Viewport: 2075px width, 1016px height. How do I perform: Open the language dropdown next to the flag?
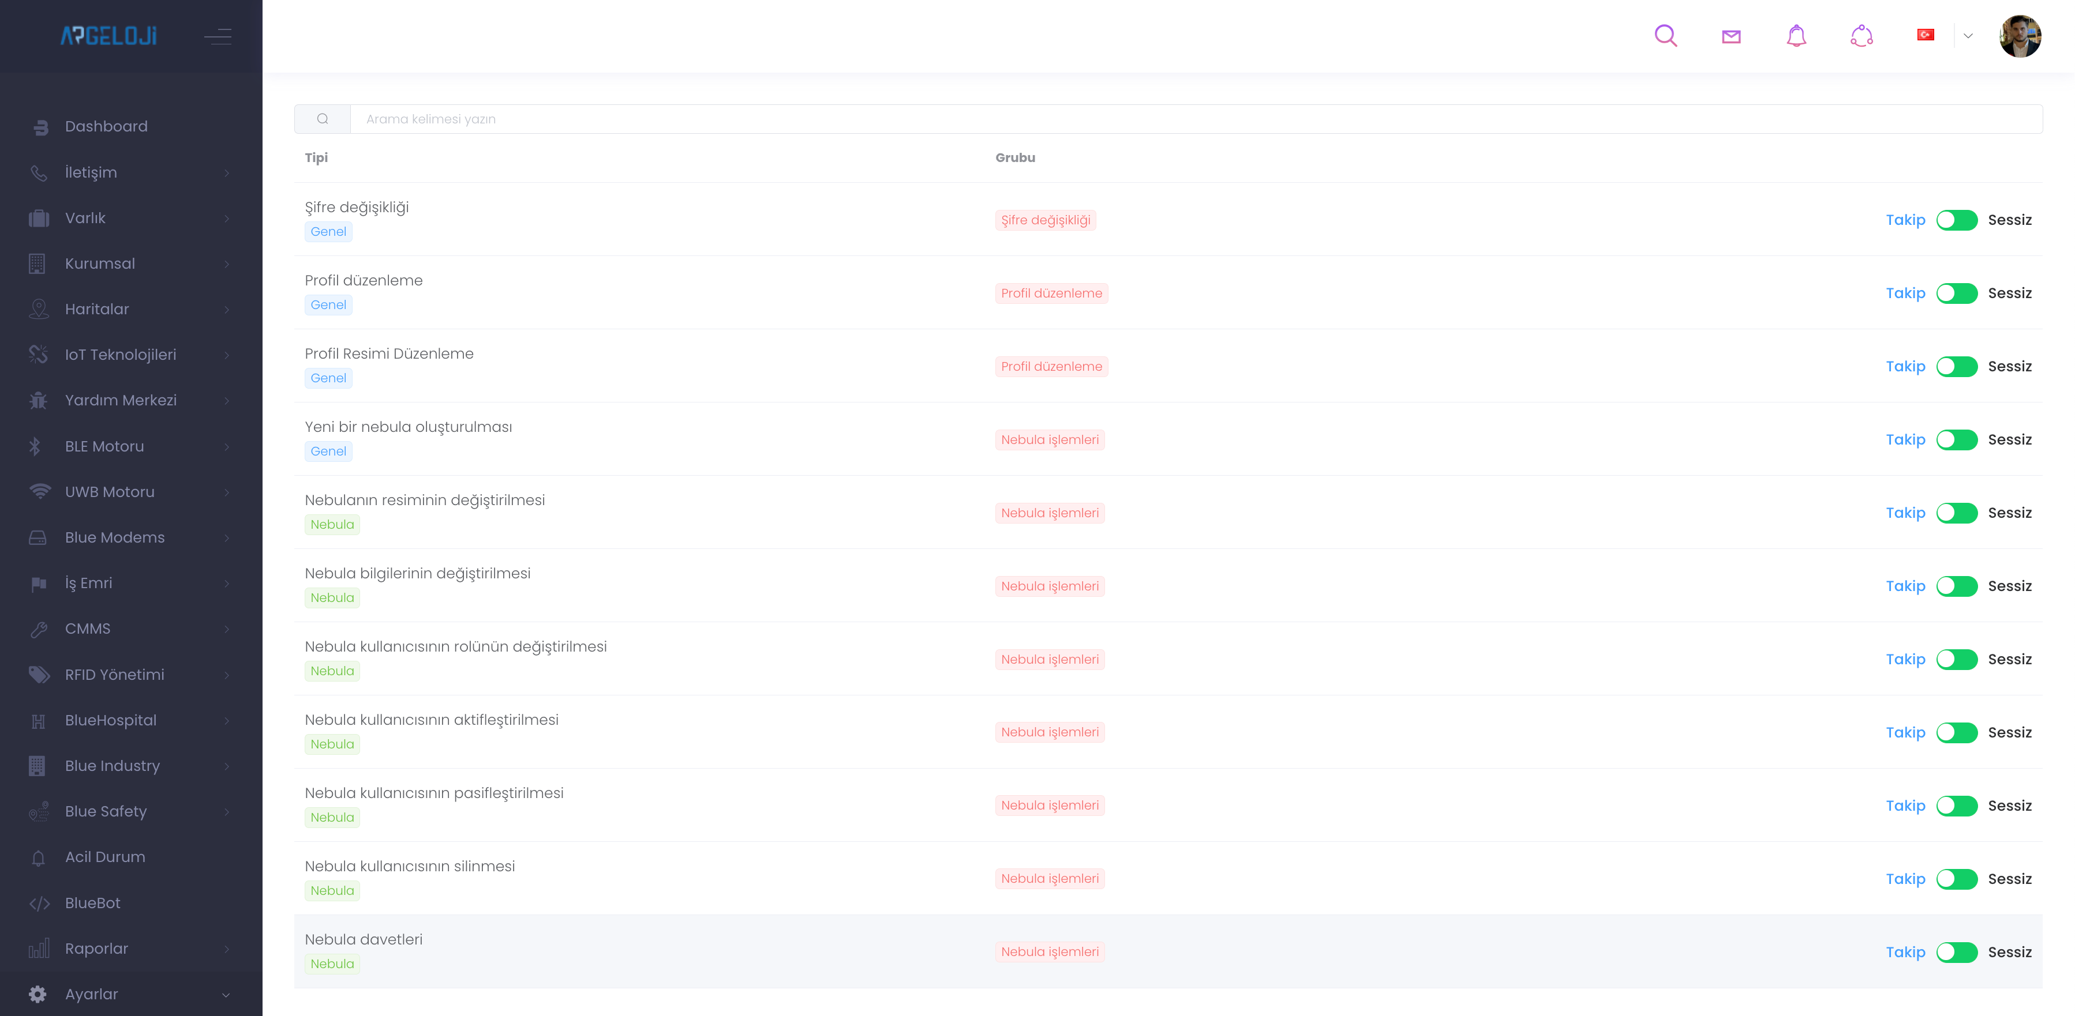(1968, 35)
